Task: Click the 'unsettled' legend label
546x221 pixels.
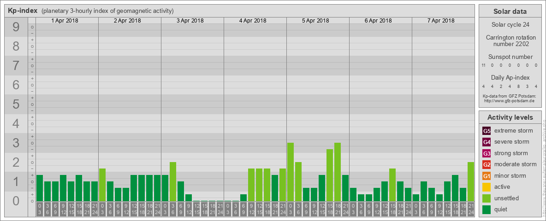Action: 507,198
